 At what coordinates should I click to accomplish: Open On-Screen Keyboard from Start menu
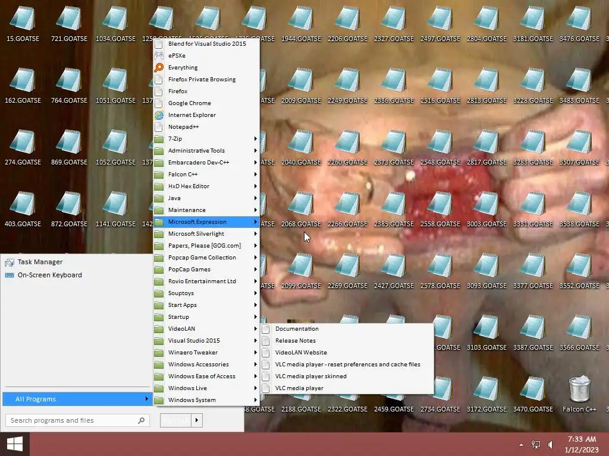coord(77,275)
